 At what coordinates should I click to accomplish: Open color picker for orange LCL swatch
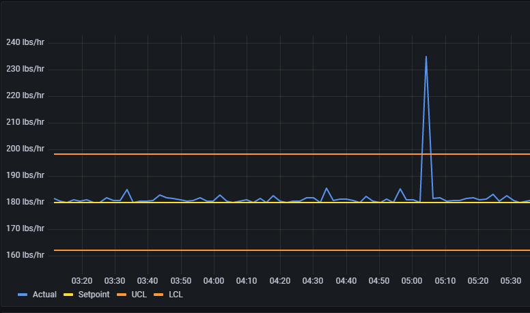coord(158,295)
